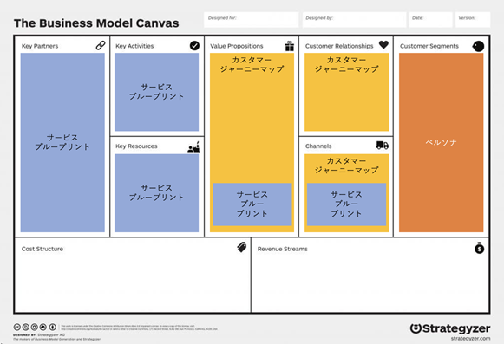Click the Version field
Viewport: 504px width, 344px height.
(473, 20)
